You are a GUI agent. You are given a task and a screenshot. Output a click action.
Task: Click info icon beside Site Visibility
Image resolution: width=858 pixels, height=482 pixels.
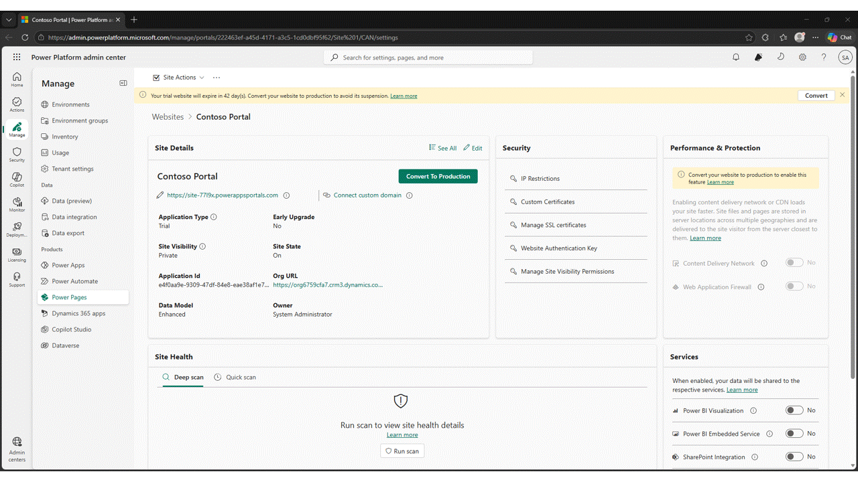[x=202, y=246]
